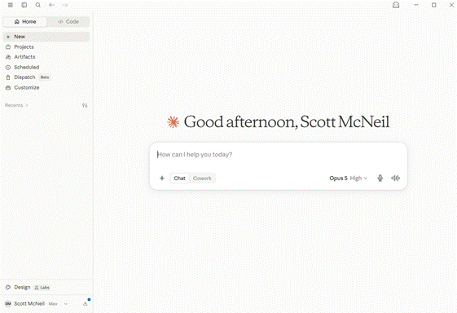Open the Scott McNeil account menu chevron
The height and width of the screenshot is (313, 457).
66,304
